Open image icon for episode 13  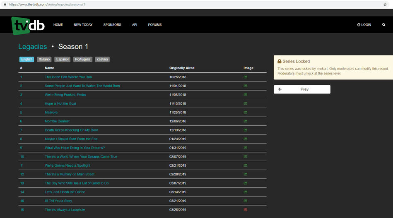coord(246,183)
